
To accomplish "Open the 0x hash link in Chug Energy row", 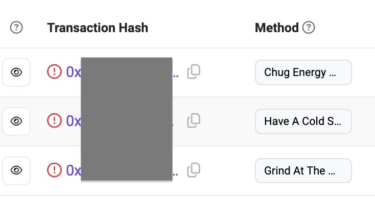I will pyautogui.click(x=74, y=72).
